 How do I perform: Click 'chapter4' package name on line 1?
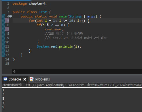(x=37, y=4)
